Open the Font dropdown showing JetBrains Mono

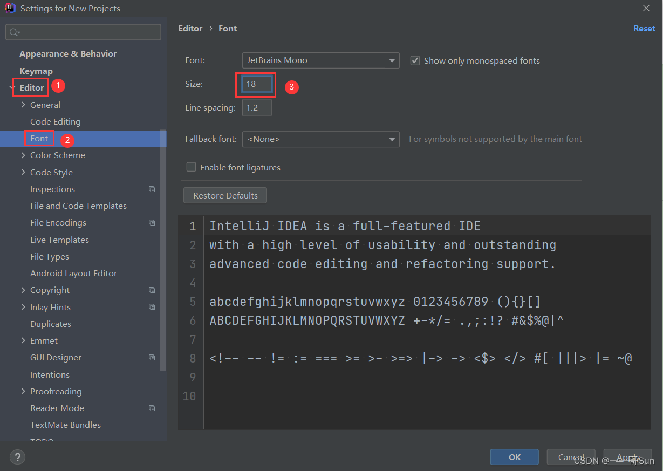click(x=320, y=60)
